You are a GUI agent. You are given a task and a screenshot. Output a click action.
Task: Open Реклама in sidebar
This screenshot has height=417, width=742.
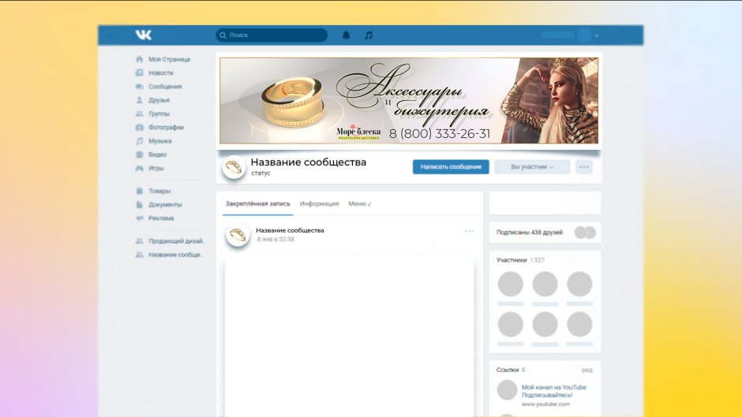[x=161, y=218]
